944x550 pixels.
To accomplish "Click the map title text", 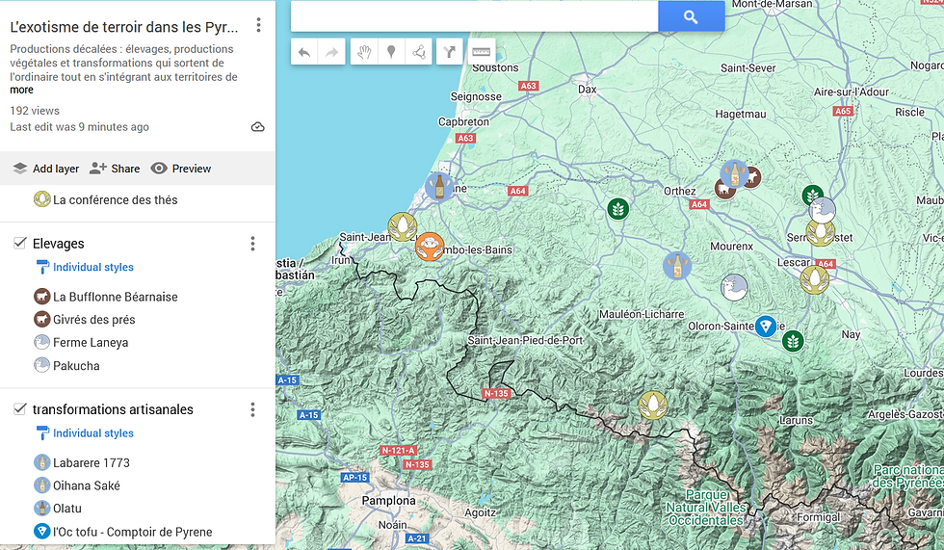I will point(124,27).
